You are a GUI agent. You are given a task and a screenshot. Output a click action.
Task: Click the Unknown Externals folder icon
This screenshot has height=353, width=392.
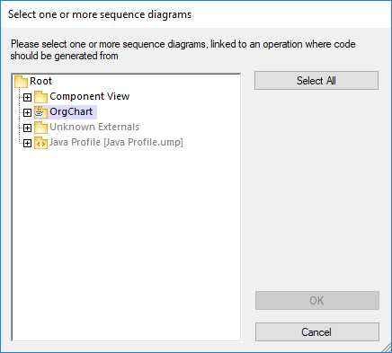pyautogui.click(x=40, y=128)
